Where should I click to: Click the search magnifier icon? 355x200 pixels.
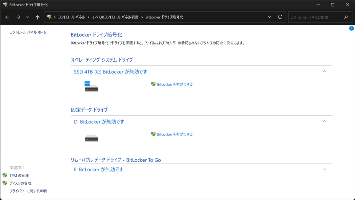346,17
